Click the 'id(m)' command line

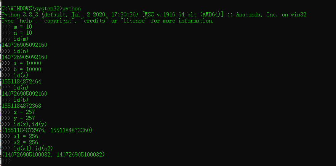pyautogui.click(x=15, y=39)
